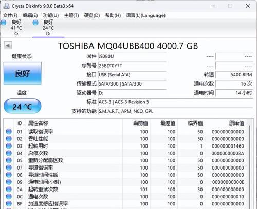Click raw value 000000001460
Screen dimensions: 257x209
tap(228, 146)
